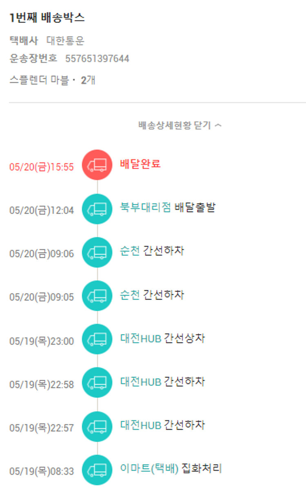
Task: Click truck icon beside 북부대리점 배달출발
Action: pyautogui.click(x=97, y=209)
